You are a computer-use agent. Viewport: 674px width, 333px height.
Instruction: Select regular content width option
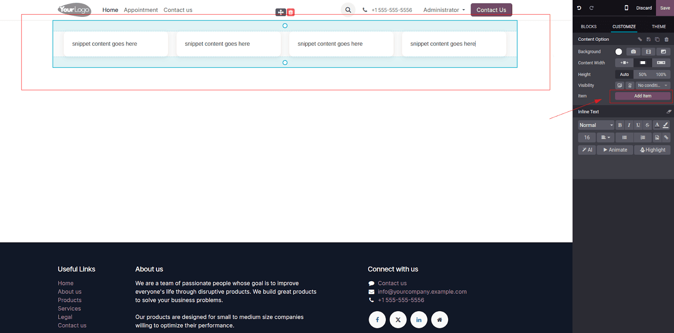pyautogui.click(x=643, y=63)
